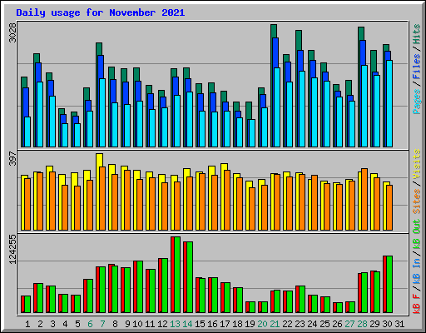Select day label "10" on the x-axis
The height and width of the screenshot is (333, 426).
pyautogui.click(x=137, y=324)
